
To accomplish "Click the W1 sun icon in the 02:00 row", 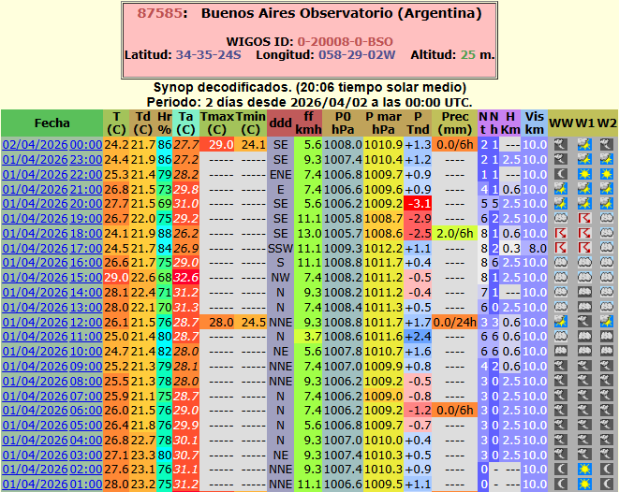I will (584, 470).
